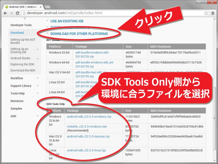This screenshot has width=218, height=164.
Task: Click the page icon in the address bar
Action: (24, 13)
